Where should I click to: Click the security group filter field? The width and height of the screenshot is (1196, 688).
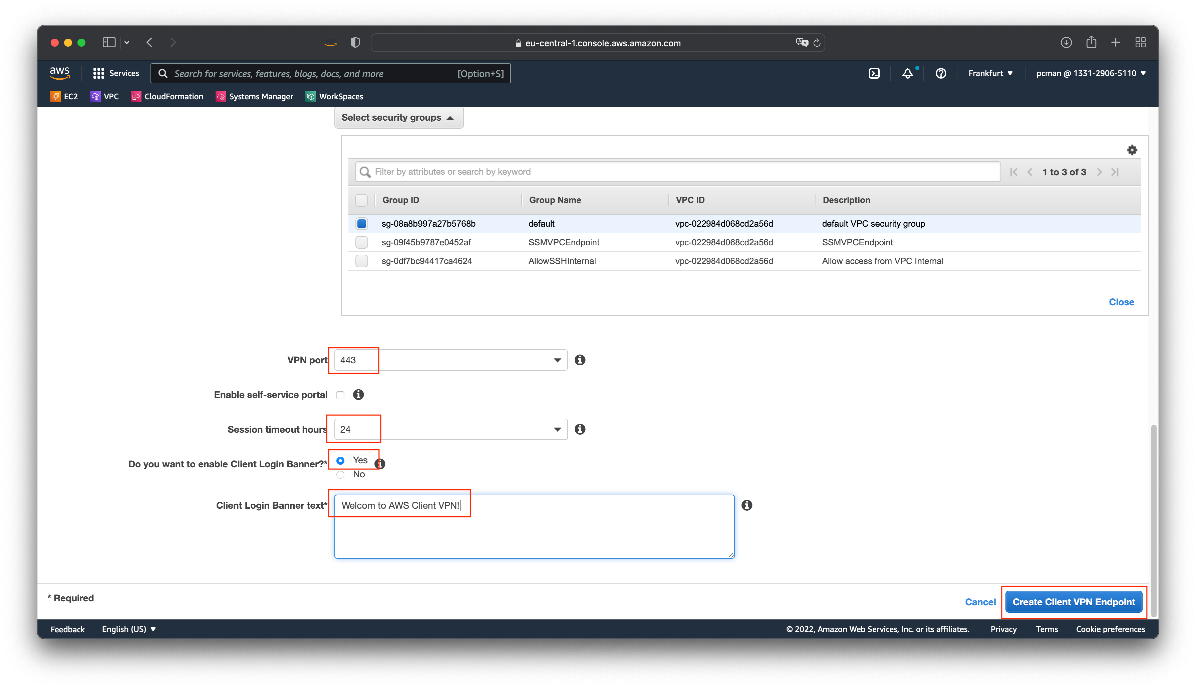pos(678,172)
